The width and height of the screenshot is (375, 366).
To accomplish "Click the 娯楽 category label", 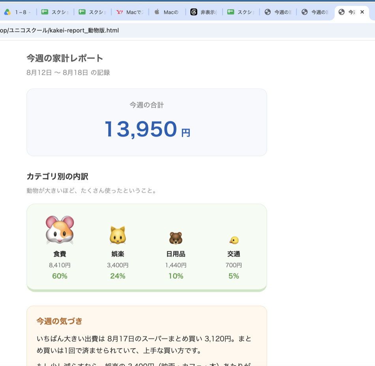I will (118, 254).
